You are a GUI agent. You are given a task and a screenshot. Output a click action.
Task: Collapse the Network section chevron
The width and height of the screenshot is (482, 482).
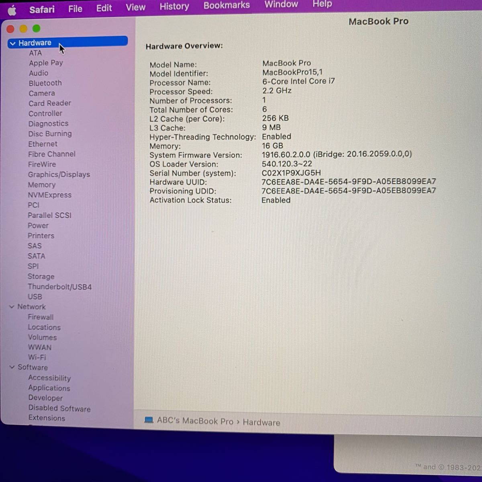pyautogui.click(x=11, y=306)
